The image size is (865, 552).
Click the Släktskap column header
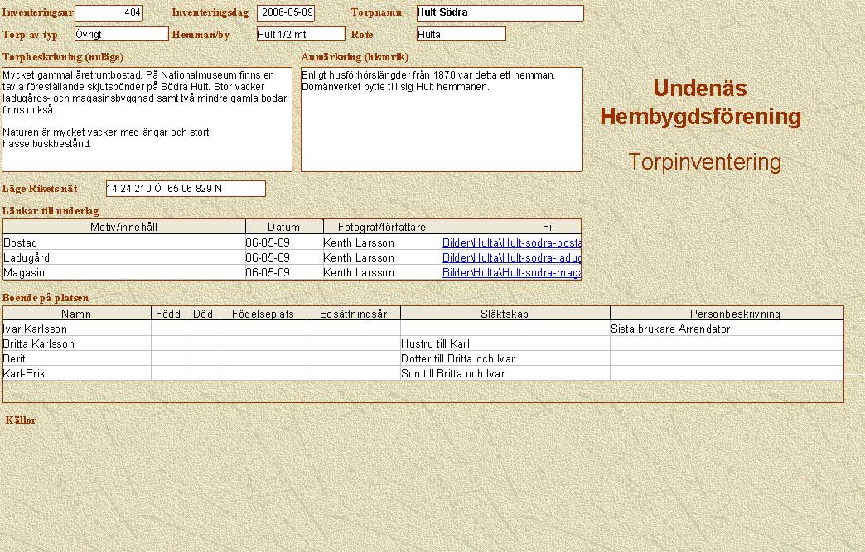point(505,314)
